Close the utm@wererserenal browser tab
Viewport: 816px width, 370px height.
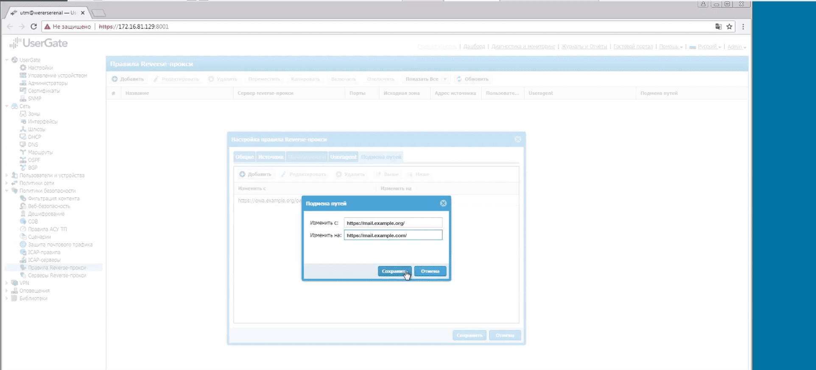83,13
